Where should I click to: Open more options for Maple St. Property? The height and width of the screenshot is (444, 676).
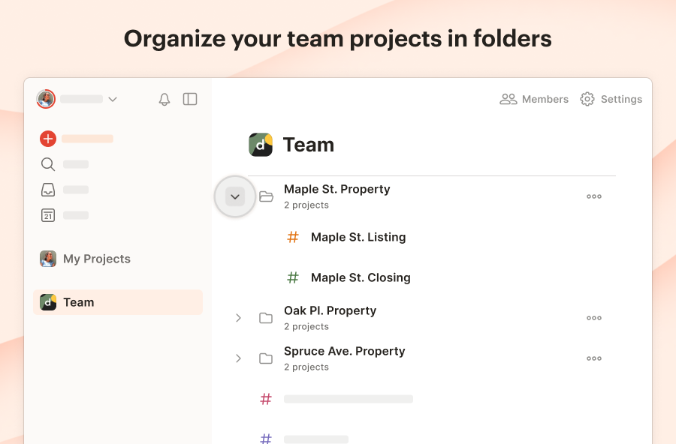pyautogui.click(x=594, y=196)
